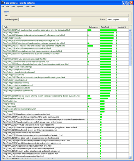Screen dimensions: 134x161
Task: Sort by the Increment column header
Action: pos(122,27)
